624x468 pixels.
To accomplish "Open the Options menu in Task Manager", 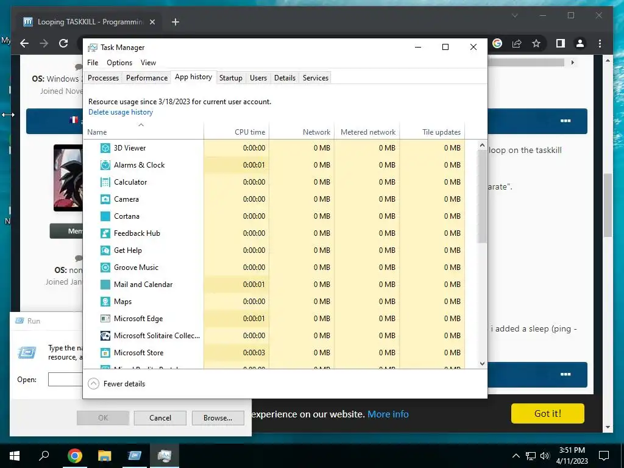I will coord(119,63).
